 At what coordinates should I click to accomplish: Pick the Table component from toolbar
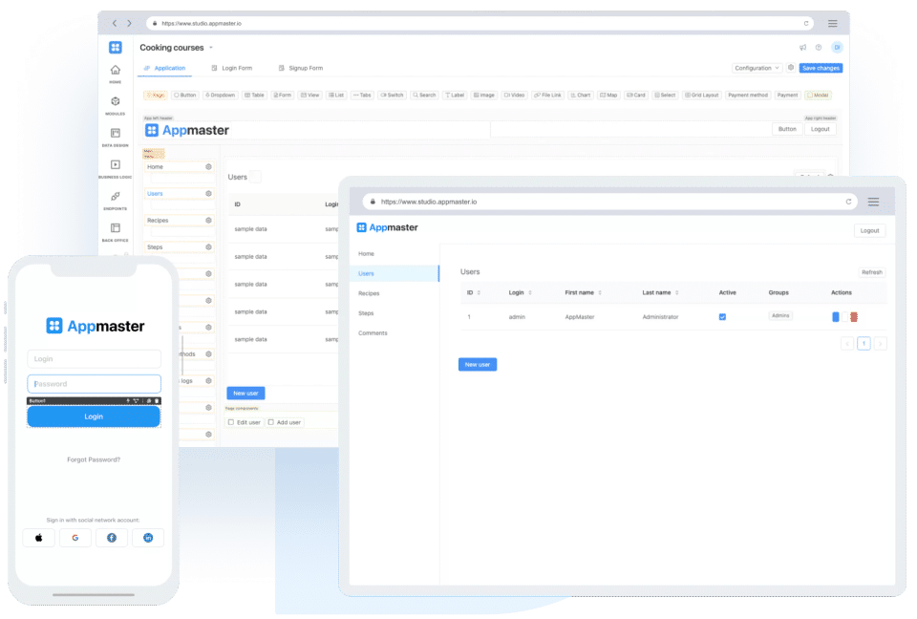[254, 95]
